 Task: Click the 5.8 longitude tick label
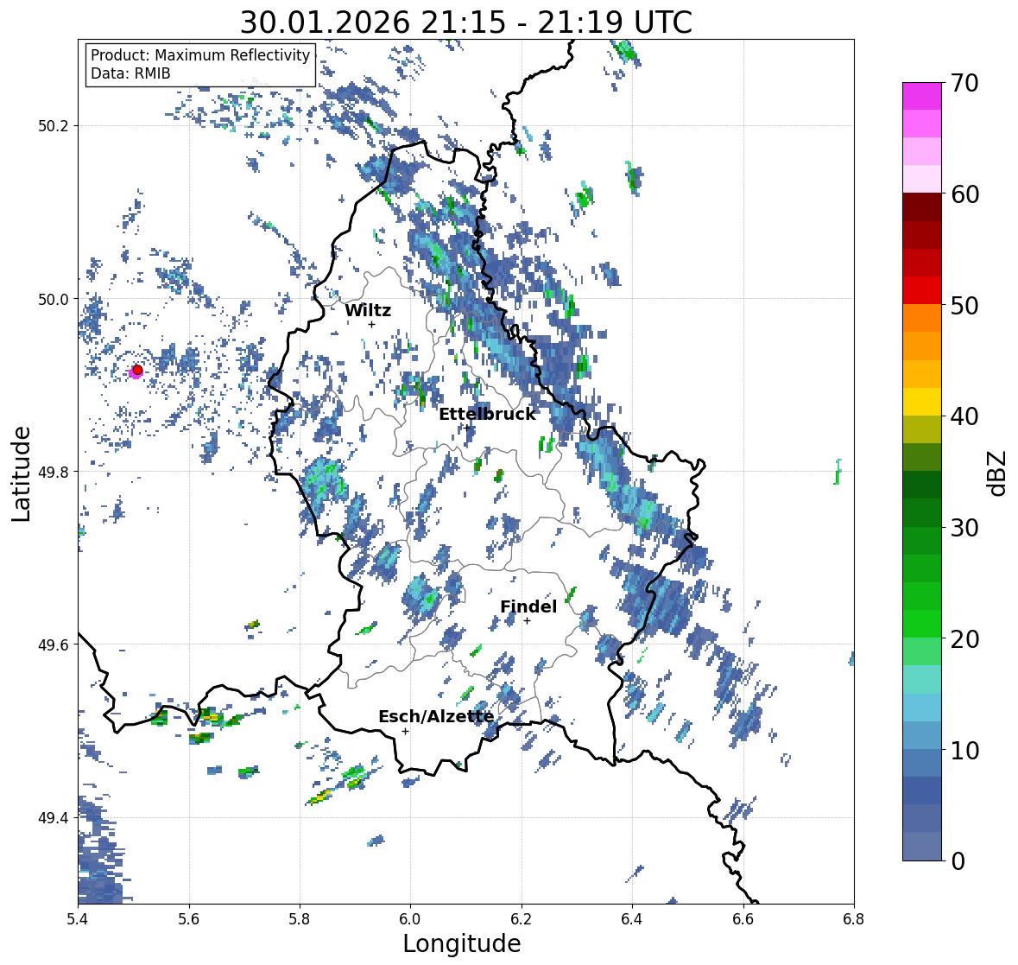coord(300,919)
